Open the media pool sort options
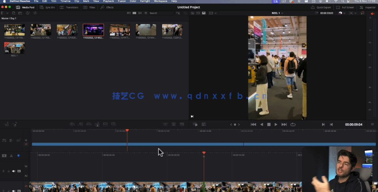Viewport: 378px width, 192px height. click(178, 13)
